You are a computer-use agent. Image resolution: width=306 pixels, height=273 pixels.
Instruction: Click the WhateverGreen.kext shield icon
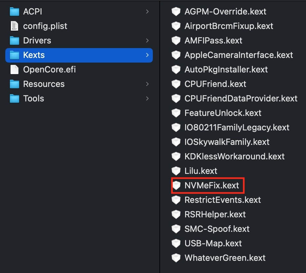coord(176,258)
